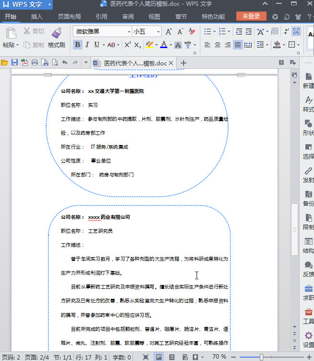Screen dimensions: 314x361
Task: Click the Print icon in quick toolbar
Action: 35,62
